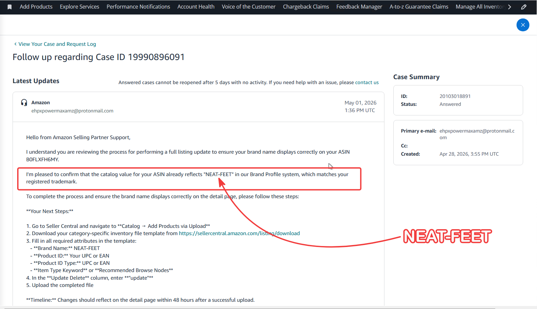537x309 pixels.
Task: Open A-to-z Guarantee Claims
Action: coord(419,7)
